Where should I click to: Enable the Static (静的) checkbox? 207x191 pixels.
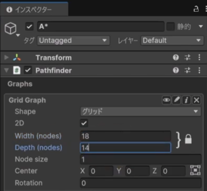(170, 27)
